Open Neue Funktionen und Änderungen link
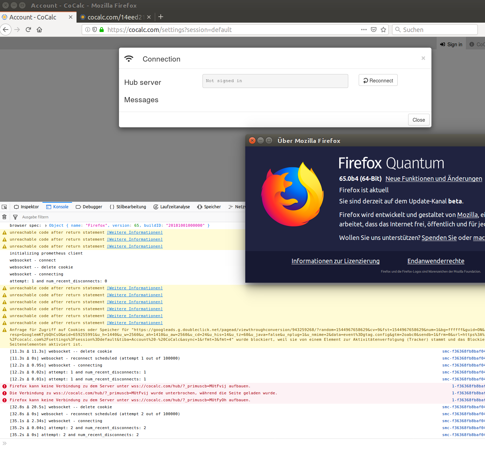This screenshot has width=485, height=459. tap(434, 179)
